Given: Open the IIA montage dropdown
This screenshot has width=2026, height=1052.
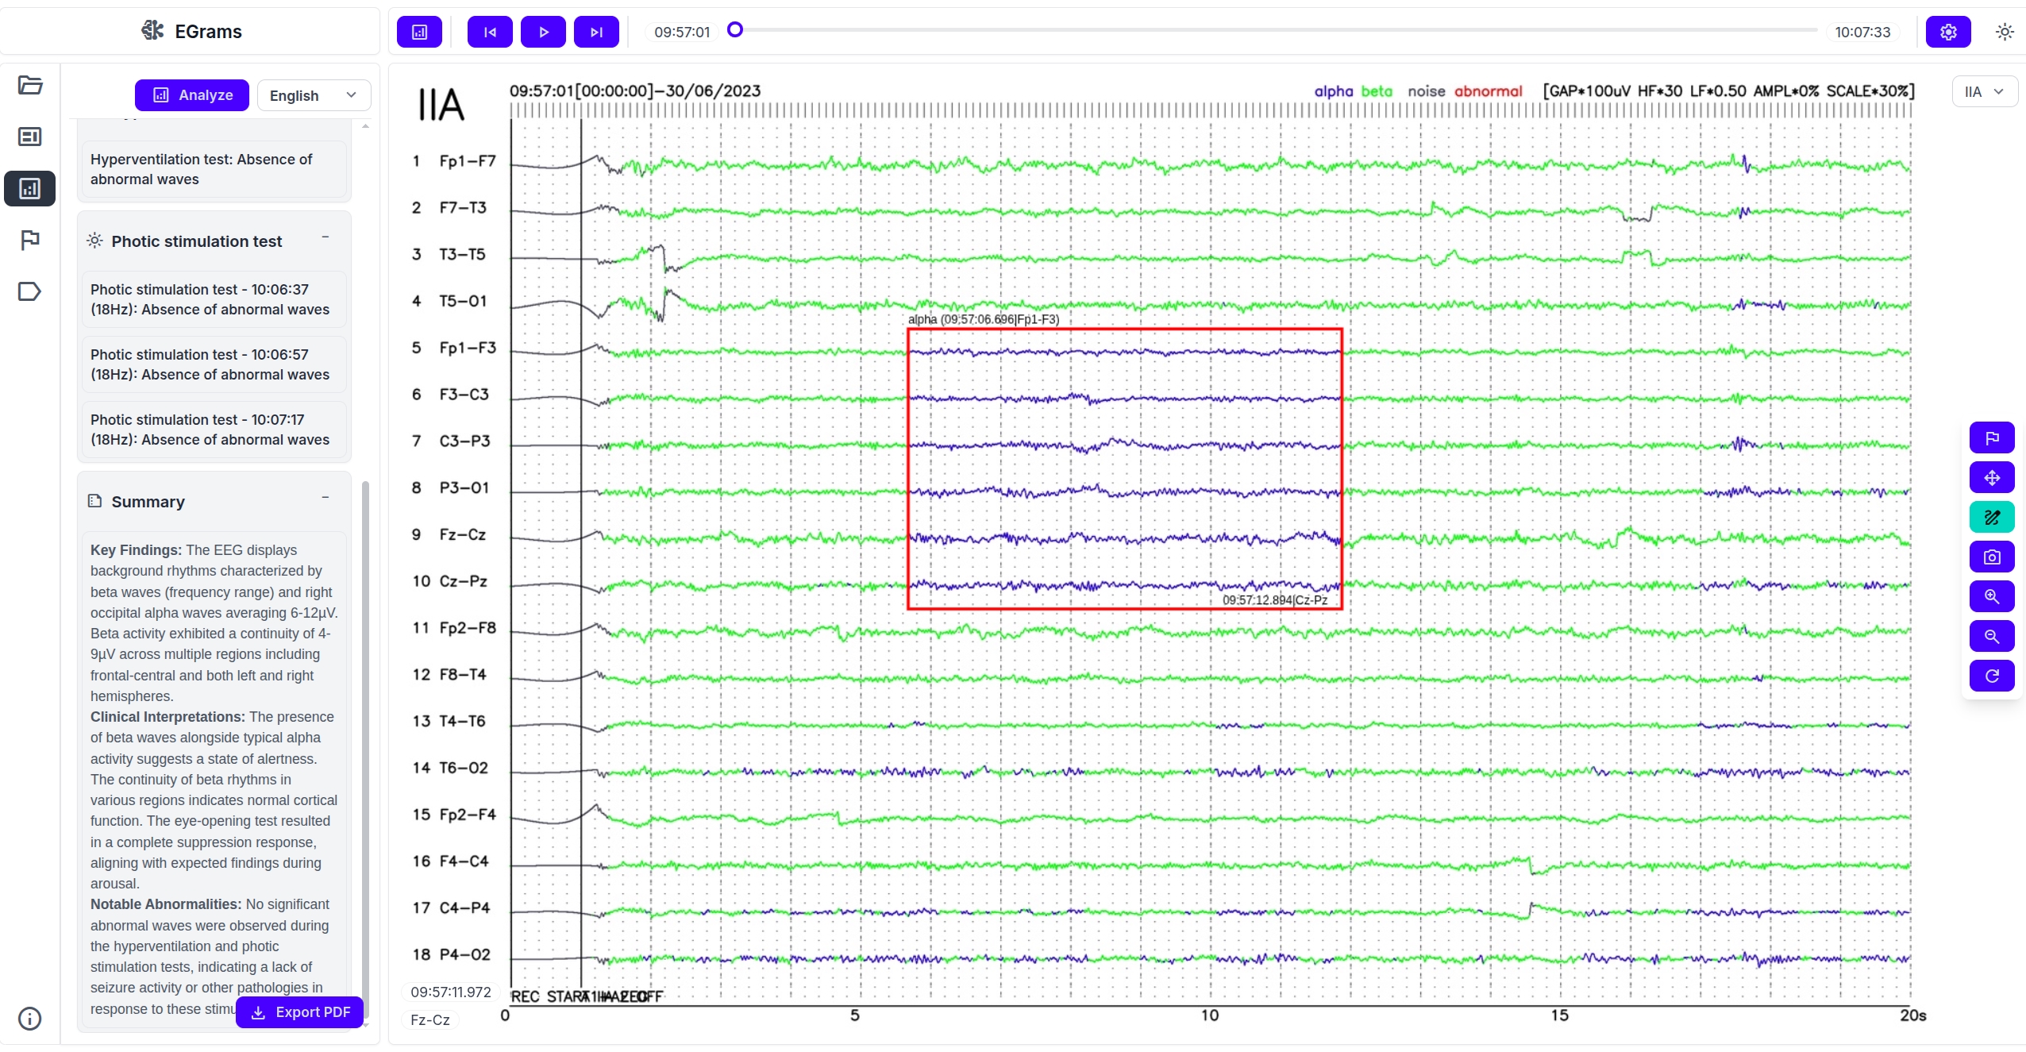Looking at the screenshot, I should (x=1984, y=91).
